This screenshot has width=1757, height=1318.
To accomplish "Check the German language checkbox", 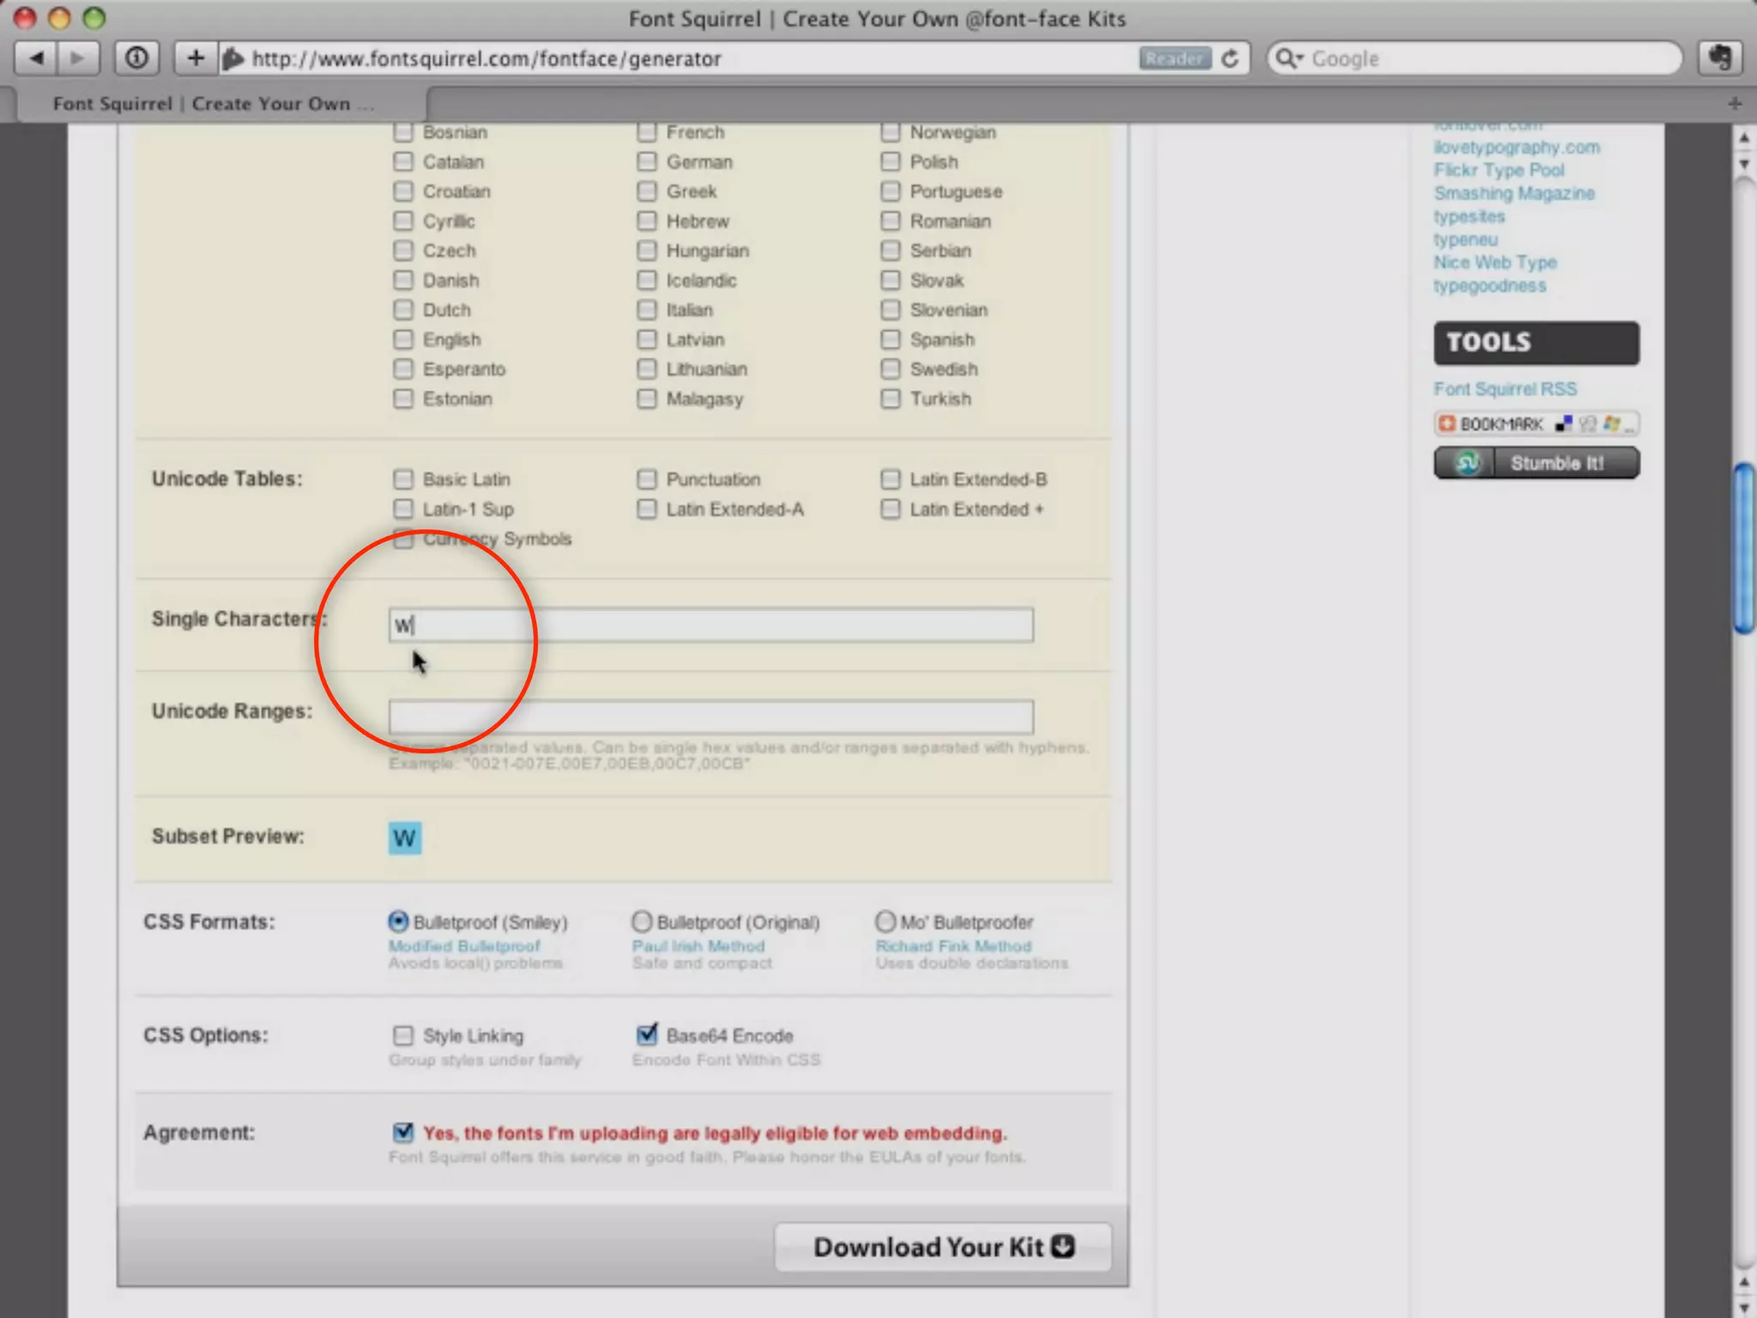I will (647, 161).
